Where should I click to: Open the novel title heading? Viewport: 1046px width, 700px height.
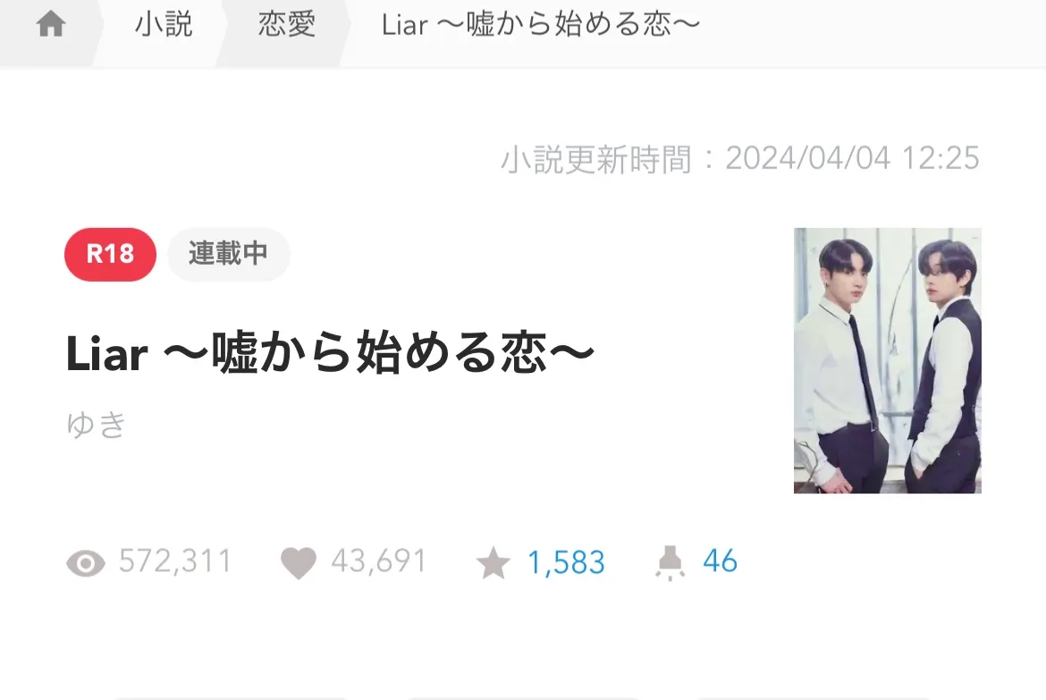click(x=330, y=353)
